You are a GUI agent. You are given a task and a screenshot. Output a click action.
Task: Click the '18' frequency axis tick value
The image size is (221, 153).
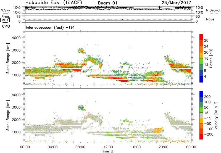pyautogui.click(x=19, y=17)
